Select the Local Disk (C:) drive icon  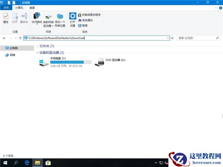[x=44, y=63]
